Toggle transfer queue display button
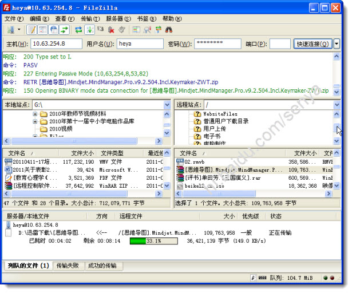 coord(65,30)
